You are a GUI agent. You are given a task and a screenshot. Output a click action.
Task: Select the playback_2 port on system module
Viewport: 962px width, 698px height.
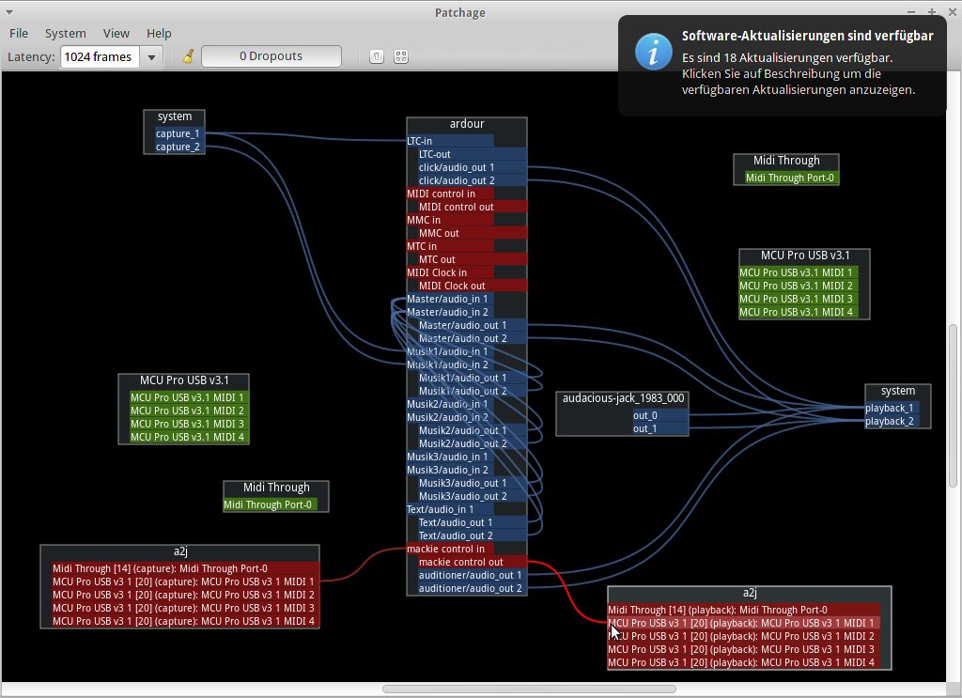tap(889, 421)
